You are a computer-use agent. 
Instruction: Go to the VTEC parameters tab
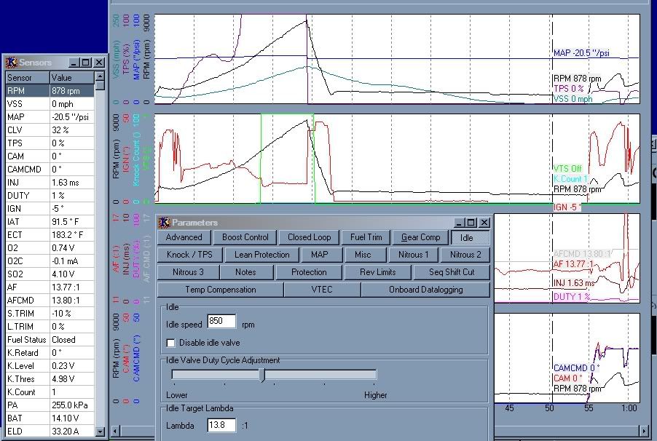pyautogui.click(x=321, y=290)
